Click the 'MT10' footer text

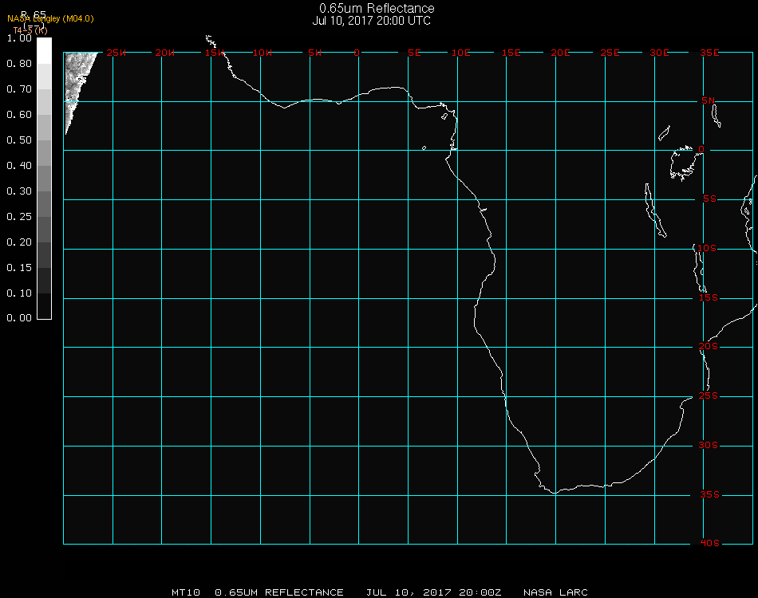coord(186,592)
